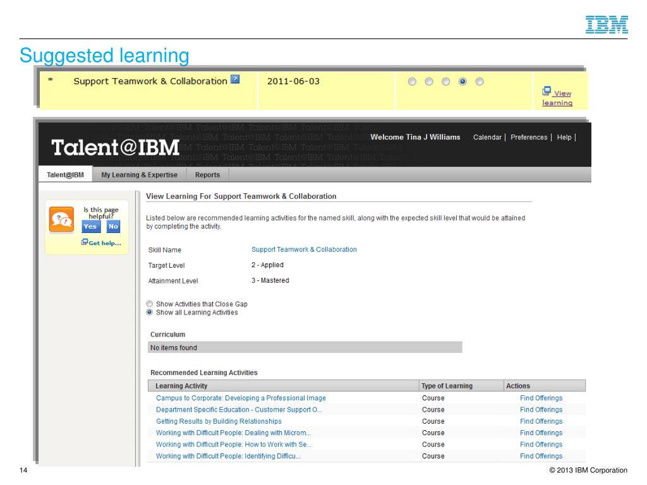Click the '3 - Mastered' attainment level value
The width and height of the screenshot is (647, 485).
270,280
